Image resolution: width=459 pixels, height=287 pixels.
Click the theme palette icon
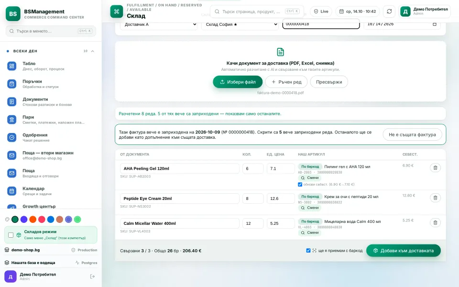tap(7, 220)
